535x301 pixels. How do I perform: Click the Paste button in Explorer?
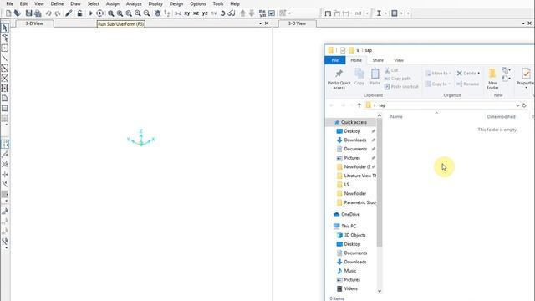(x=375, y=77)
